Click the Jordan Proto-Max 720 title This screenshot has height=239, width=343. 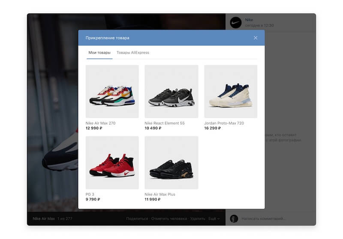point(224,123)
